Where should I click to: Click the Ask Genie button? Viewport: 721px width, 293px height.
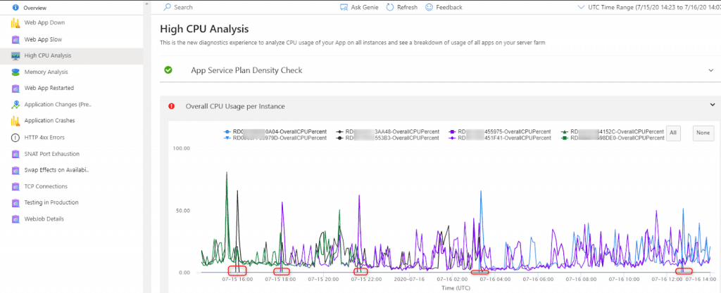click(358, 7)
